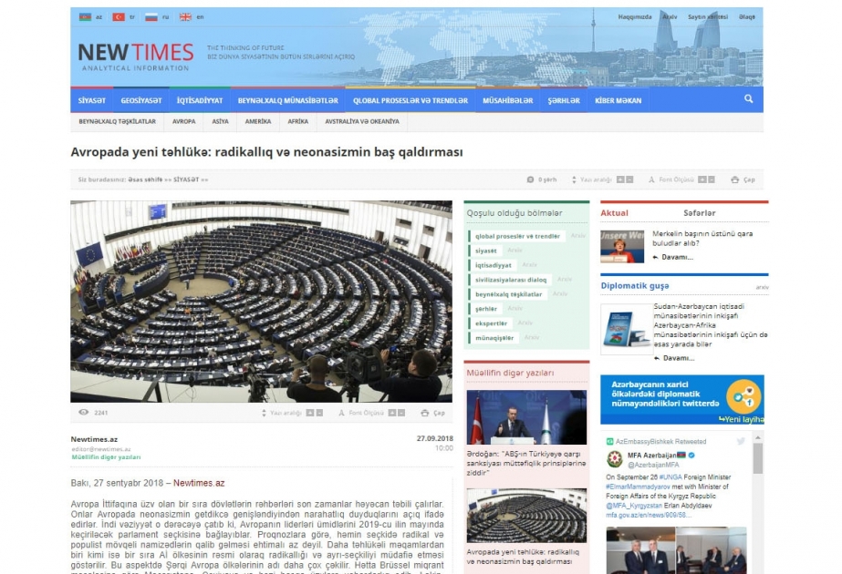Switch language with the Russian flag icon

(151, 17)
